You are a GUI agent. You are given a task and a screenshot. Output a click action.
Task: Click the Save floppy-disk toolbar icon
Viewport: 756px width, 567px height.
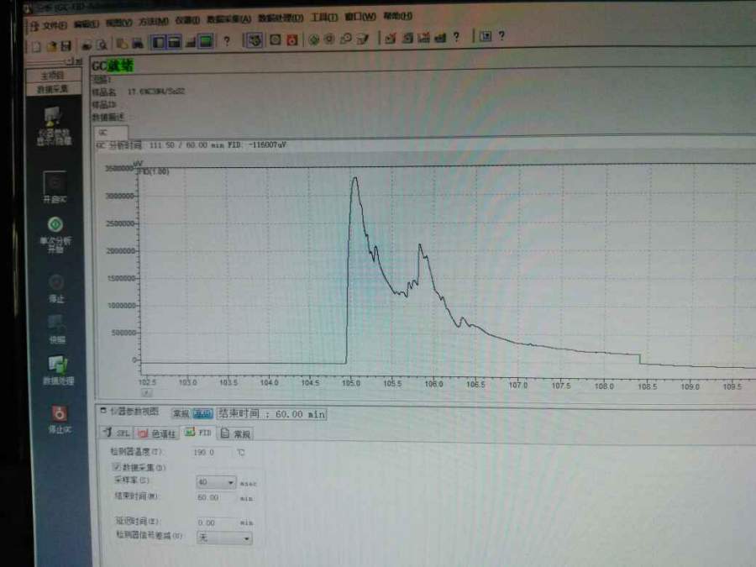pos(66,46)
